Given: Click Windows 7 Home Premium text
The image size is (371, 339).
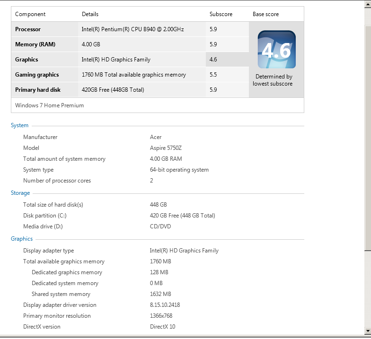Looking at the screenshot, I should pos(49,105).
